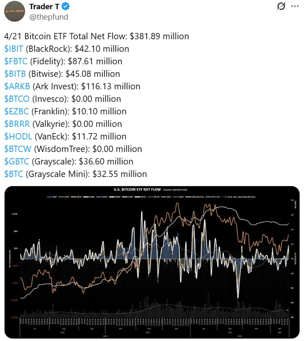The height and width of the screenshot is (341, 305).
Task: Open the Trader T display name
Action: point(44,7)
